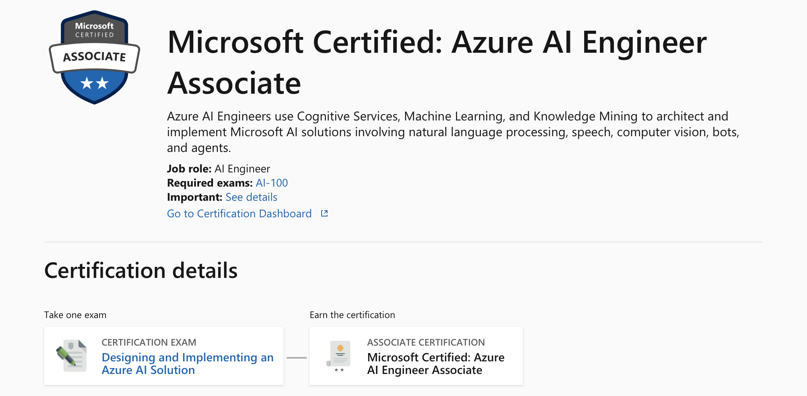Click the Required exams label

[210, 183]
